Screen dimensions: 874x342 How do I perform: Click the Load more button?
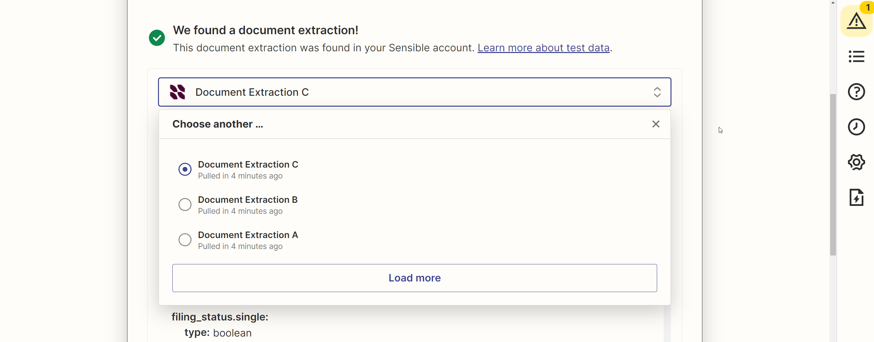(x=414, y=278)
